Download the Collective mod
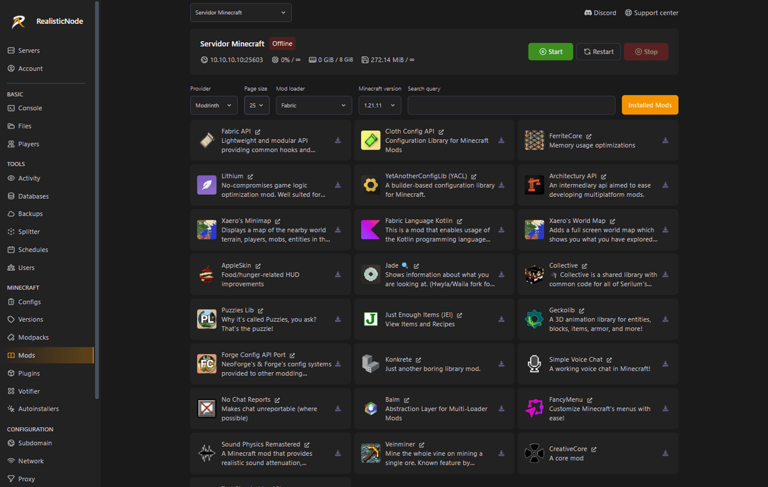The width and height of the screenshot is (768, 487). (665, 275)
